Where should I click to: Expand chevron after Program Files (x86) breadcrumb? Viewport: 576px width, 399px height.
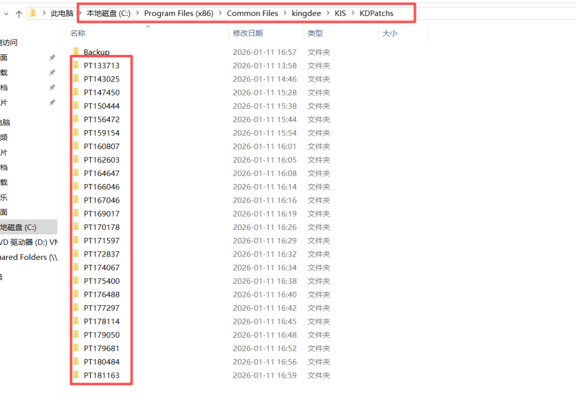(x=220, y=13)
